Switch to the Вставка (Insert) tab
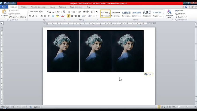This screenshot has height=111, width=197. [24, 7]
